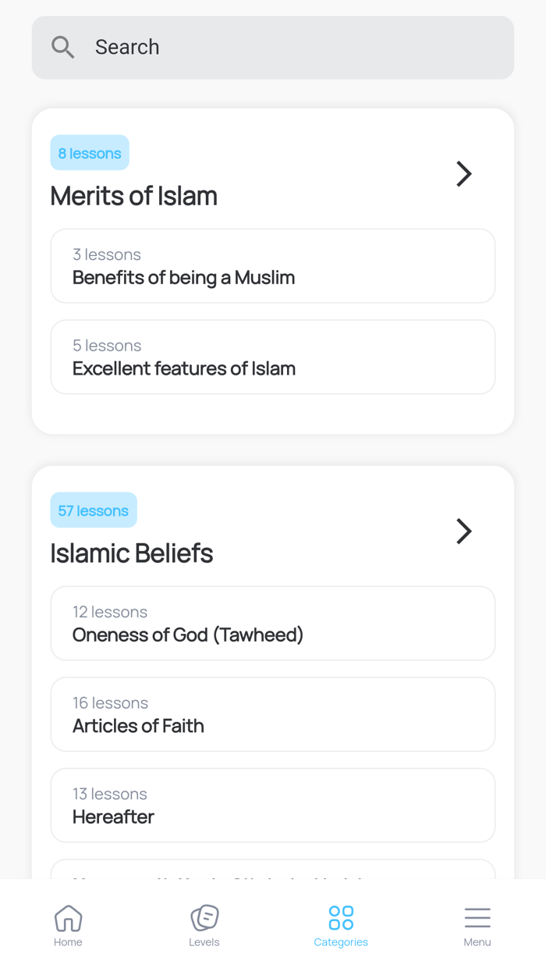The width and height of the screenshot is (546, 971).
Task: Tap the house icon above the Home label
Action: (x=68, y=918)
